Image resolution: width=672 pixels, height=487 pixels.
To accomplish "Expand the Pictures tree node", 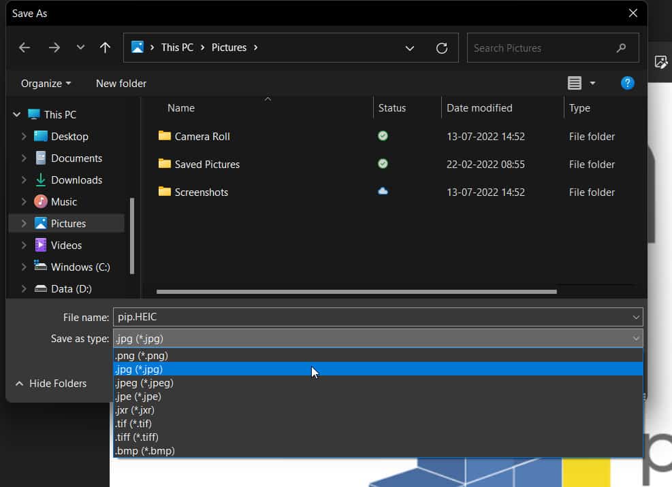I will point(24,224).
